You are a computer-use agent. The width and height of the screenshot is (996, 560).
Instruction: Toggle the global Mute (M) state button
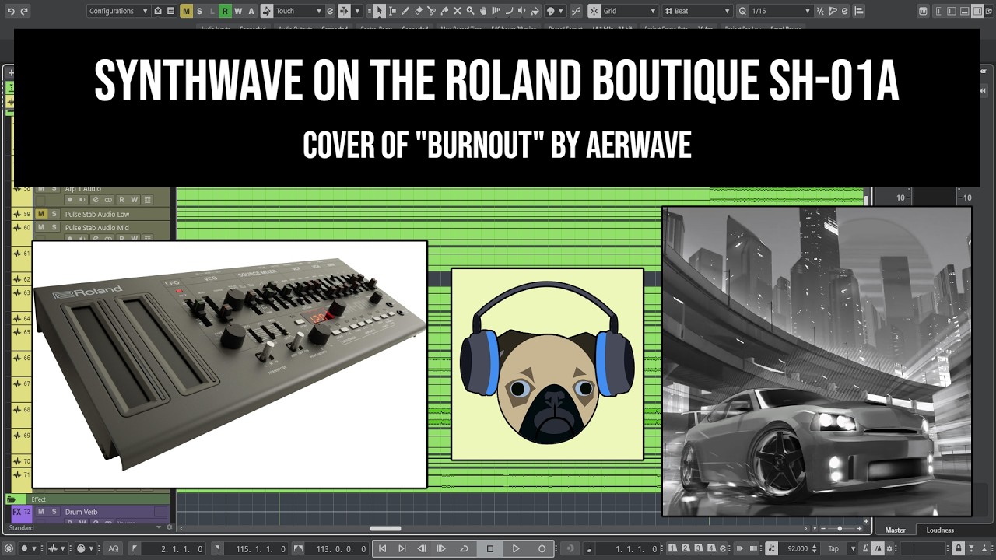coord(186,11)
